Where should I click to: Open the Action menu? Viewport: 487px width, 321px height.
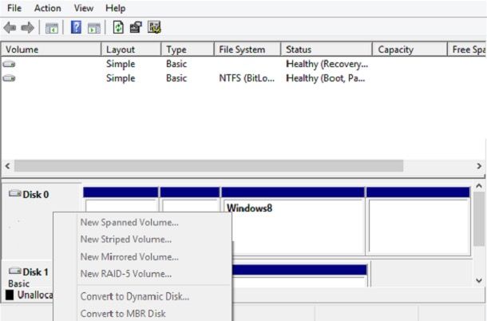47,8
